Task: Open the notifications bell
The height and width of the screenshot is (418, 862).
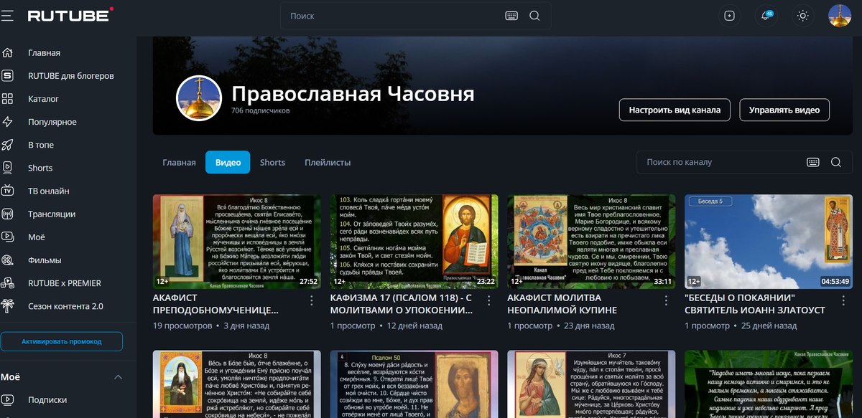Action: pyautogui.click(x=766, y=16)
